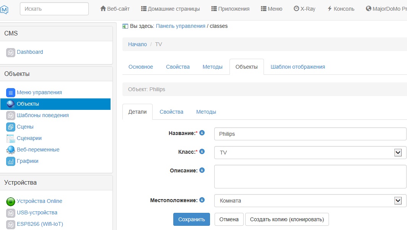
Task: Click the MajorDoMo logo icon
Action: [x=4, y=9]
